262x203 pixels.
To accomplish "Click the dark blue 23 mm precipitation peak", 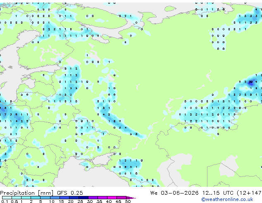I will [x=251, y=82].
